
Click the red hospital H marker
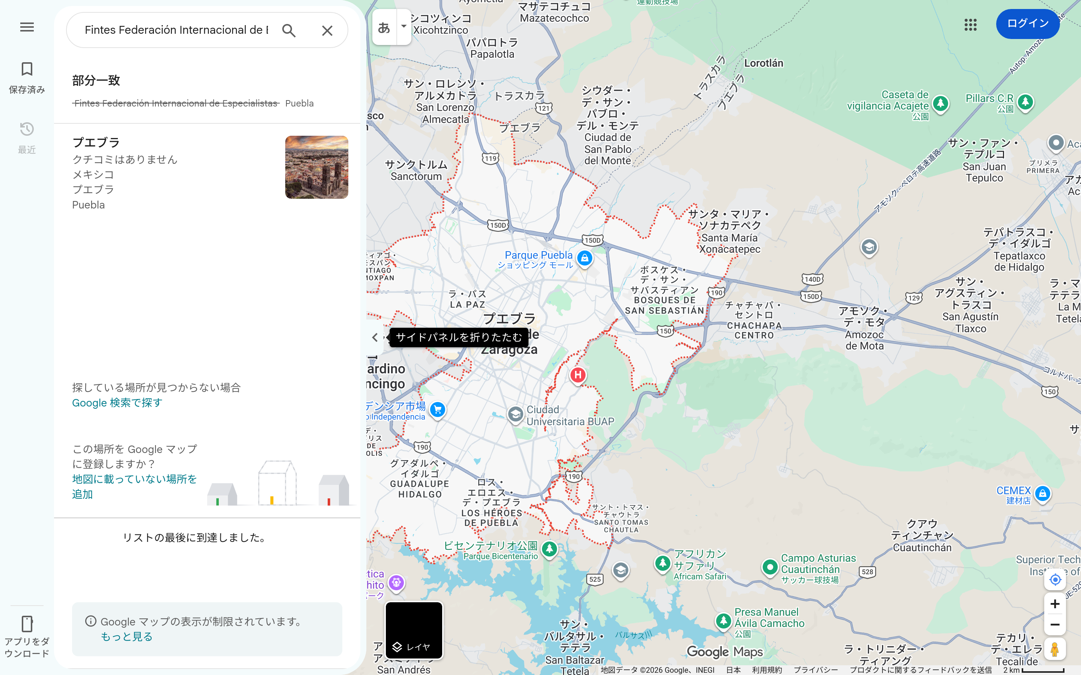tap(578, 376)
